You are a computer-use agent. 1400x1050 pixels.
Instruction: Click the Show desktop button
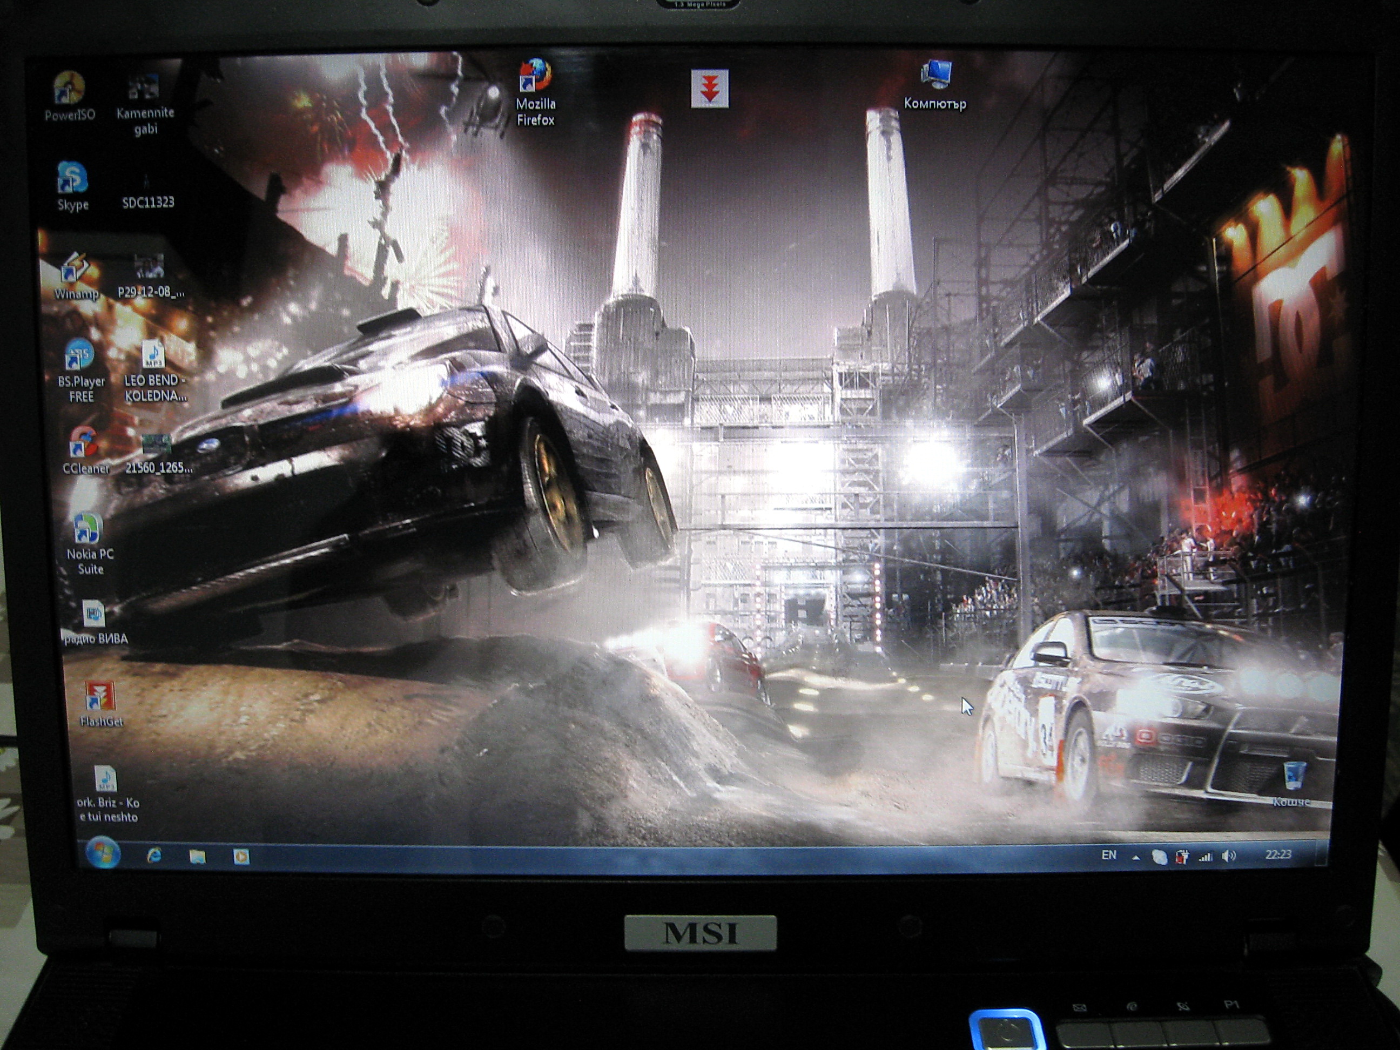pos(1322,853)
